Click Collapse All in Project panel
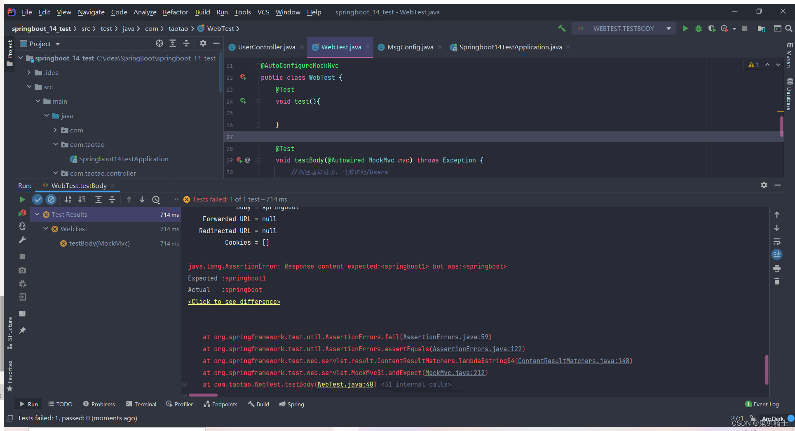This screenshot has width=795, height=431. (x=186, y=43)
